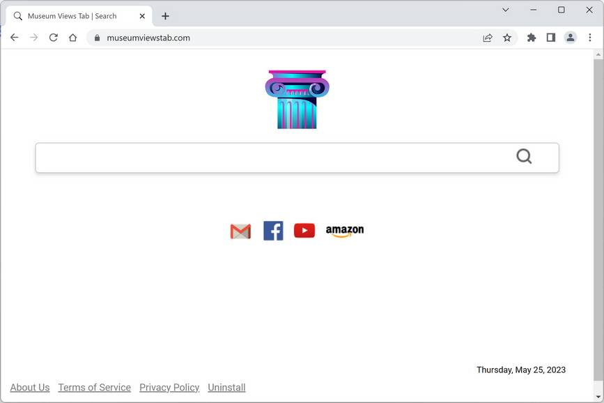Click the Uninstall link
The width and height of the screenshot is (604, 403).
pos(226,387)
